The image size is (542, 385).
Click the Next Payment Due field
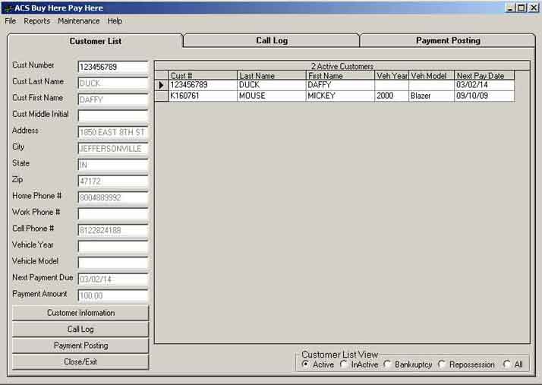coord(113,279)
